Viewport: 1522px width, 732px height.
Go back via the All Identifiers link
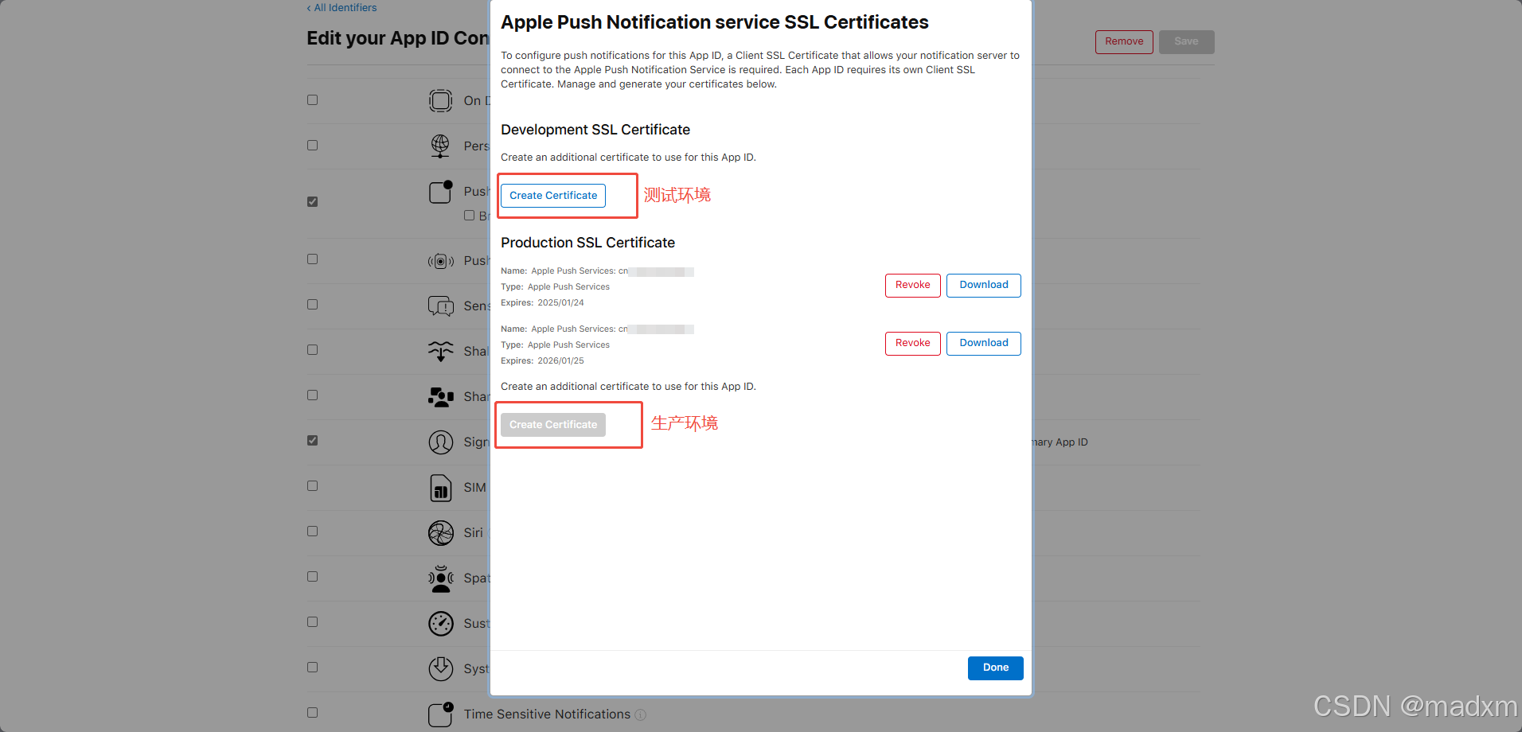(341, 7)
